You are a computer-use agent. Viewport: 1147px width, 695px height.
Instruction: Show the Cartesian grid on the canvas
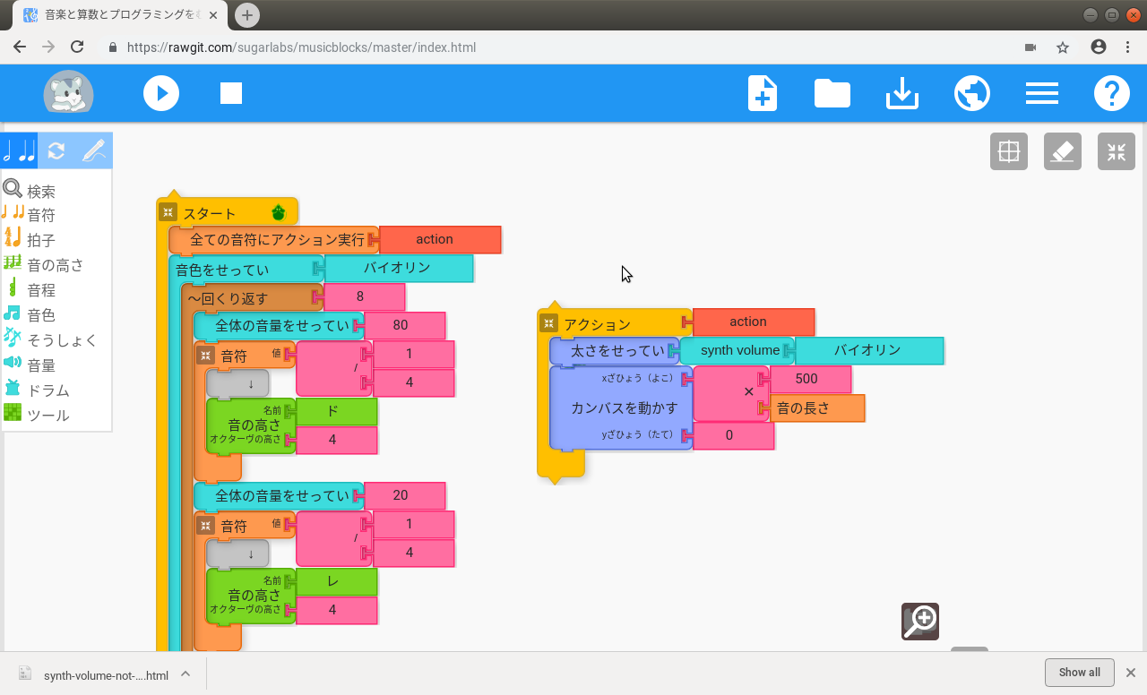[x=1009, y=151]
